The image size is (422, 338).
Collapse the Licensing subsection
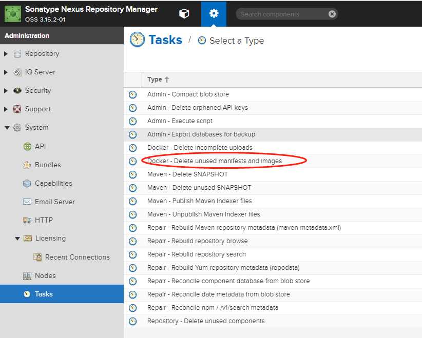[17, 238]
